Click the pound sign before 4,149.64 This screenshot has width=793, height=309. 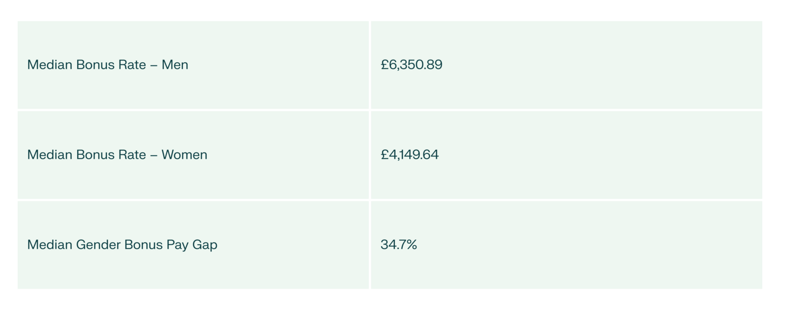[x=384, y=155]
